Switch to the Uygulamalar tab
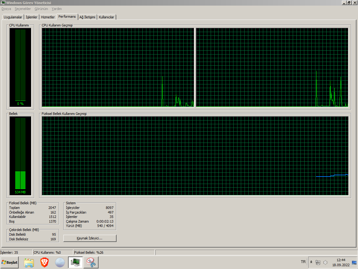Viewport: 358px width, 269px height. [x=13, y=17]
